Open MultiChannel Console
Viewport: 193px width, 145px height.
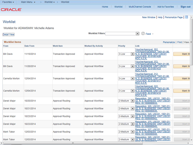pos(140,7)
